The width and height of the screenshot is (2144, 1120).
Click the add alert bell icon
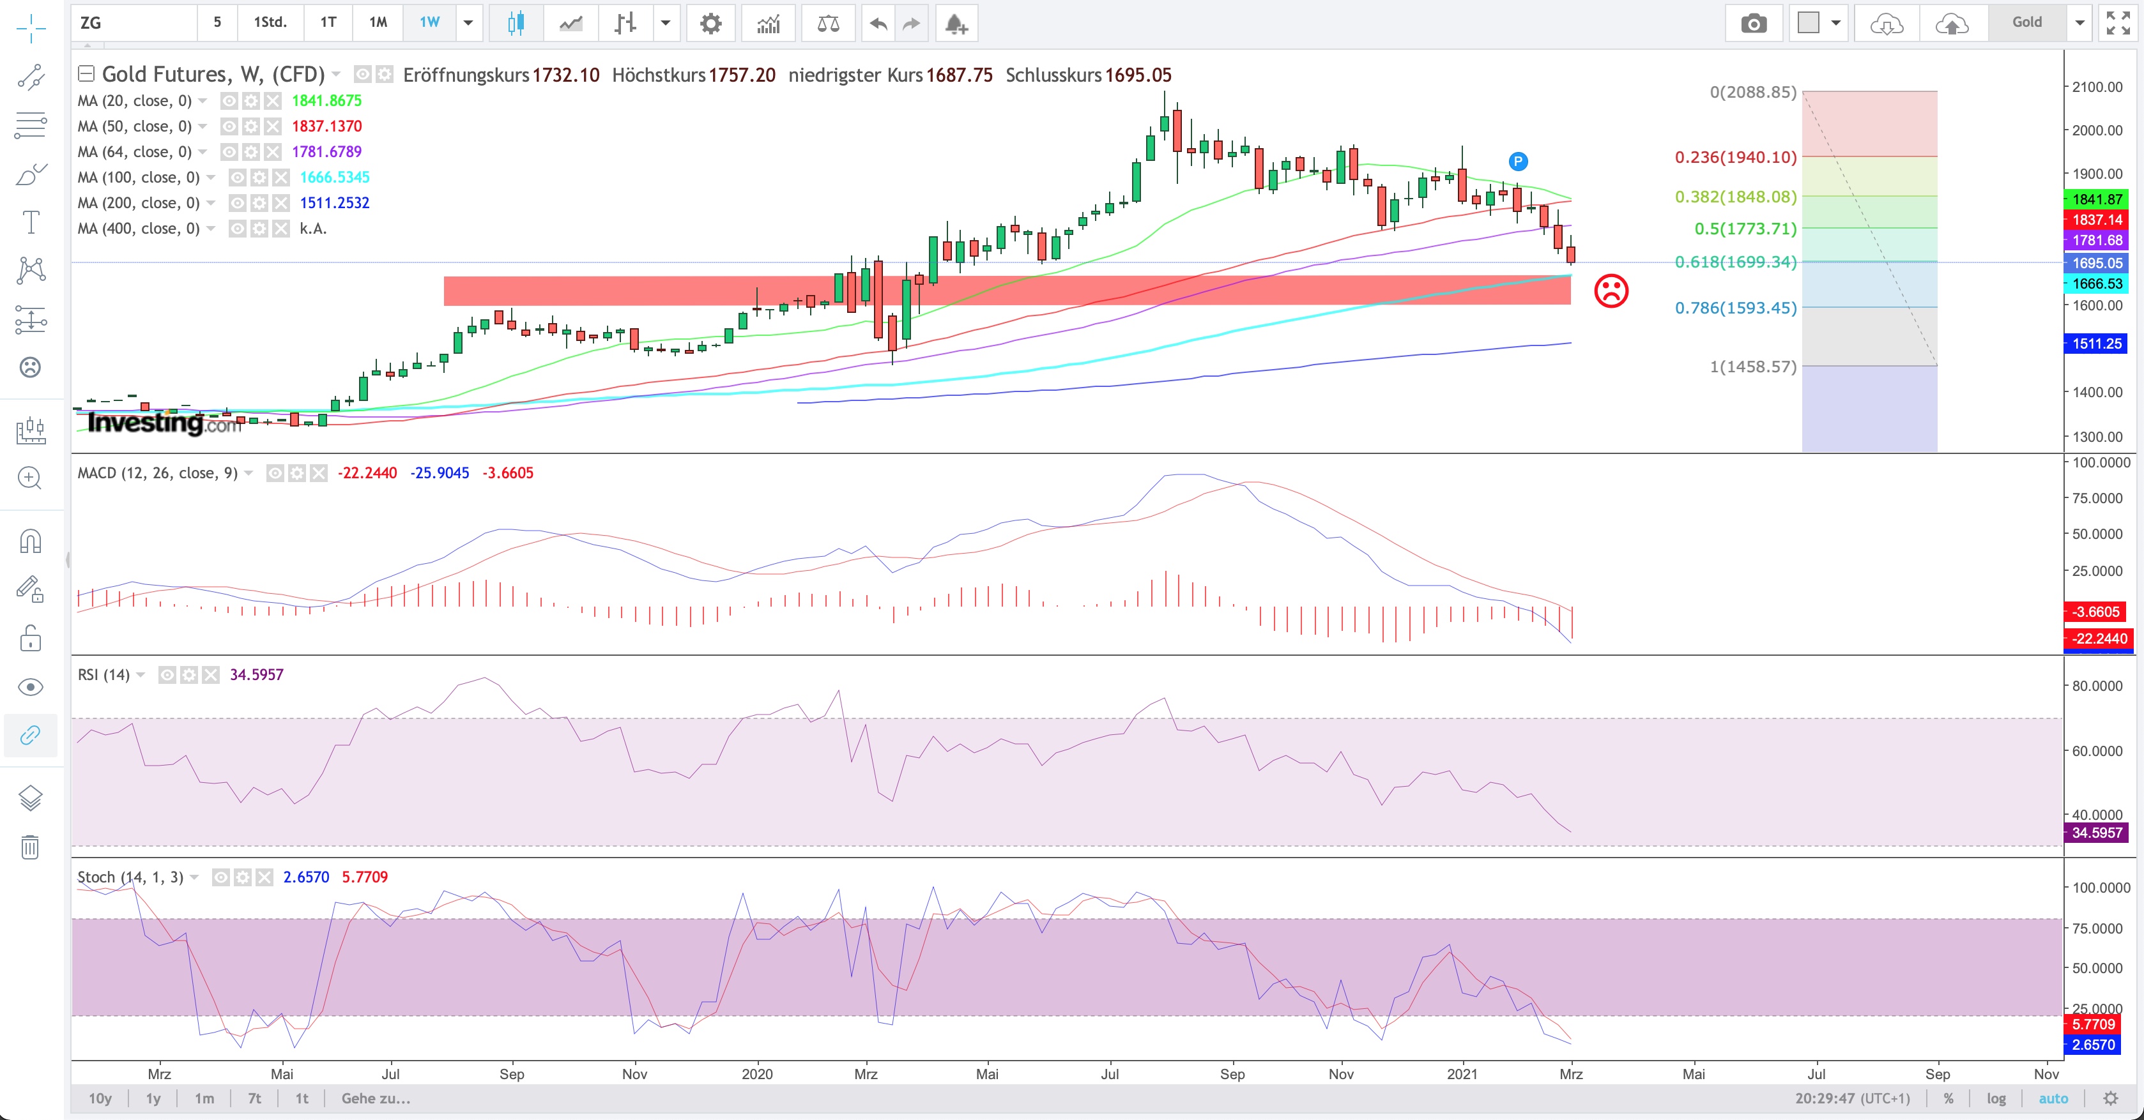click(x=956, y=23)
